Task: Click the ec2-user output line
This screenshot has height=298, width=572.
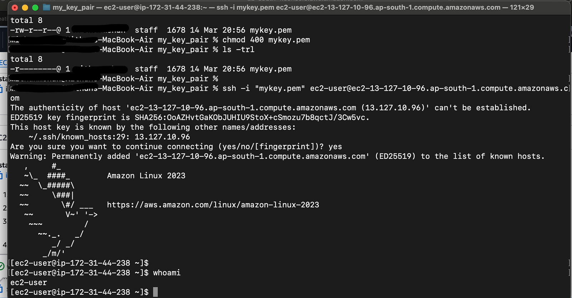Action: pos(29,282)
